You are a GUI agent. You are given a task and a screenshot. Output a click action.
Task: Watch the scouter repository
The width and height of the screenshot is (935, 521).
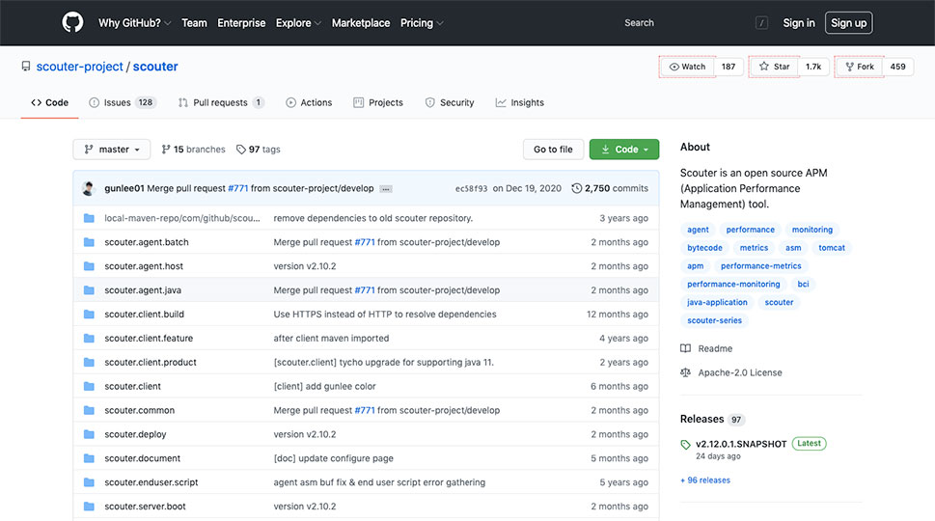tap(687, 67)
